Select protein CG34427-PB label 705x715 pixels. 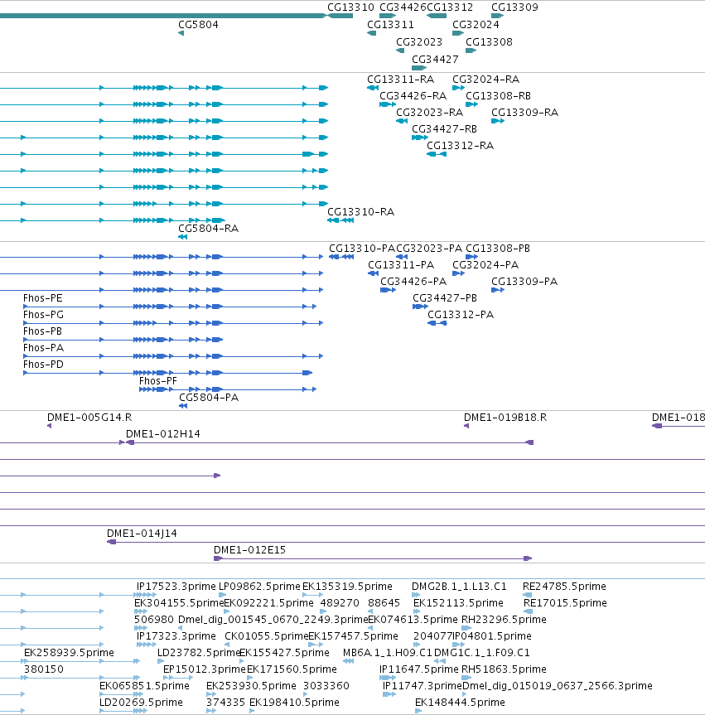click(445, 298)
